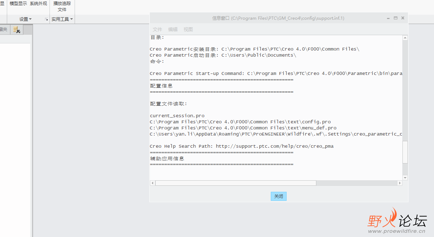Click the vertical scrollbar up arrow

coord(405,38)
